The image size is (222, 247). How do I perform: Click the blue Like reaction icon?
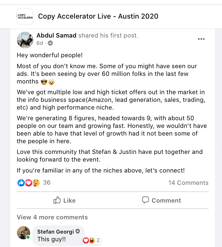coord(21,183)
